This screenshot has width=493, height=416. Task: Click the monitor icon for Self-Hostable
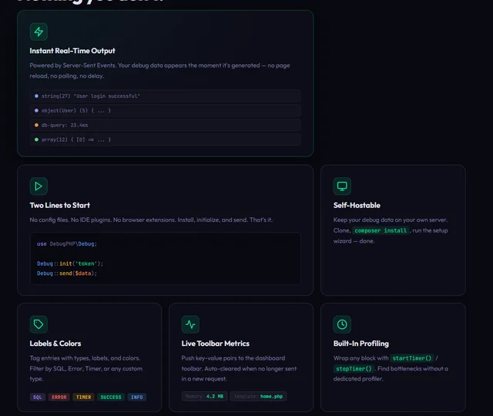(342, 186)
